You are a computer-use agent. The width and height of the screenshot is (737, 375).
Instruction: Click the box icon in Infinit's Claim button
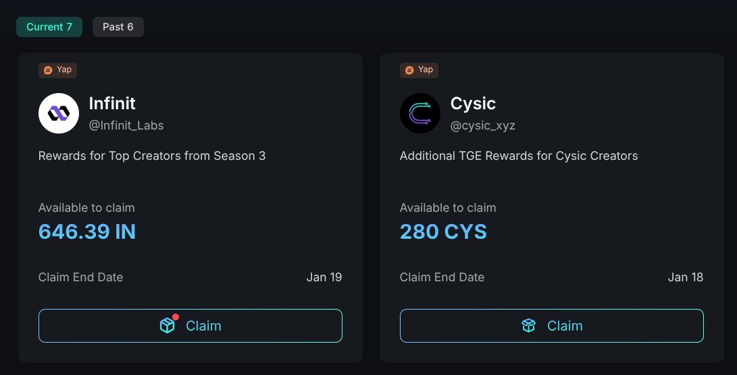[x=167, y=326]
